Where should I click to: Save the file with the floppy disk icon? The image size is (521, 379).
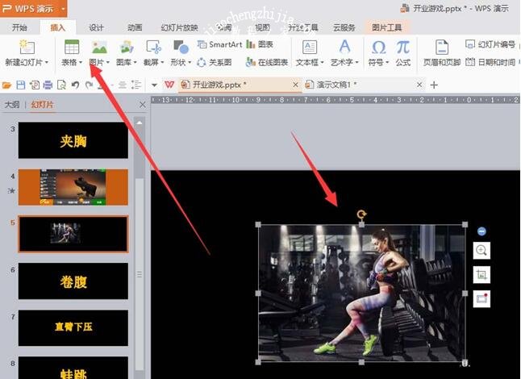(21, 85)
